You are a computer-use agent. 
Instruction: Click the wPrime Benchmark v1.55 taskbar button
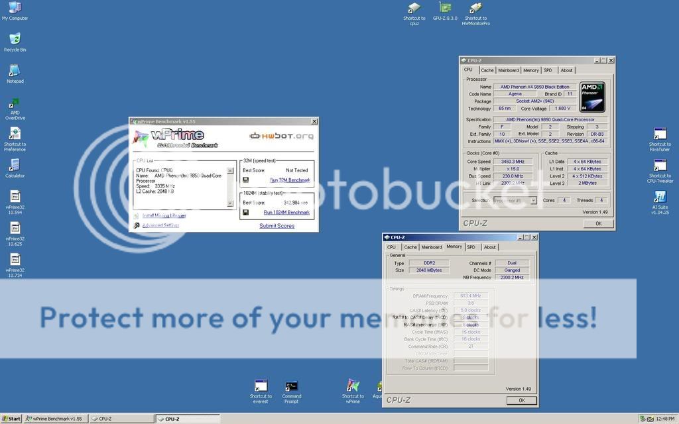click(x=56, y=419)
